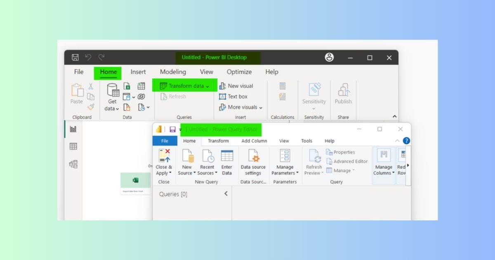495x260 pixels.
Task: Click the Redo arrow in Power BI Desktop
Action: 101,57
